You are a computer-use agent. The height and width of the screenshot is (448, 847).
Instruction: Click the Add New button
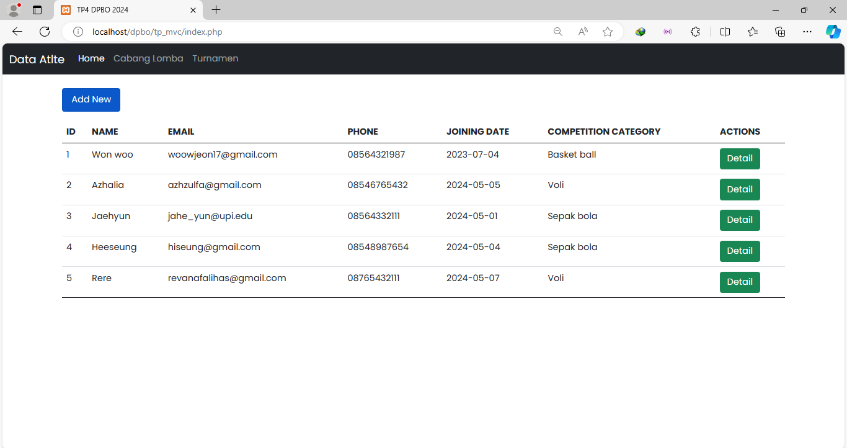[91, 100]
